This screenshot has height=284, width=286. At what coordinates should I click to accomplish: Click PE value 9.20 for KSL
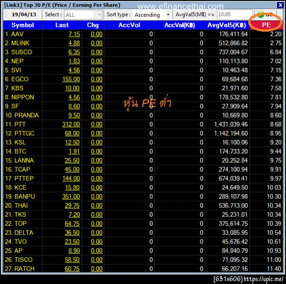point(276,142)
